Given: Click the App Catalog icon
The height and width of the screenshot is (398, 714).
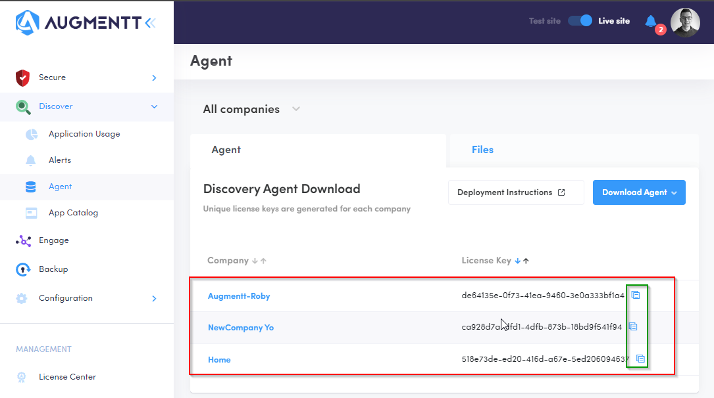Looking at the screenshot, I should [x=32, y=213].
